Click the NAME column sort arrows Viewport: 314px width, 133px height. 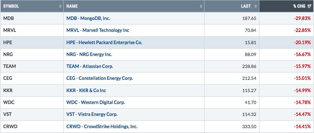[x=201, y=6]
